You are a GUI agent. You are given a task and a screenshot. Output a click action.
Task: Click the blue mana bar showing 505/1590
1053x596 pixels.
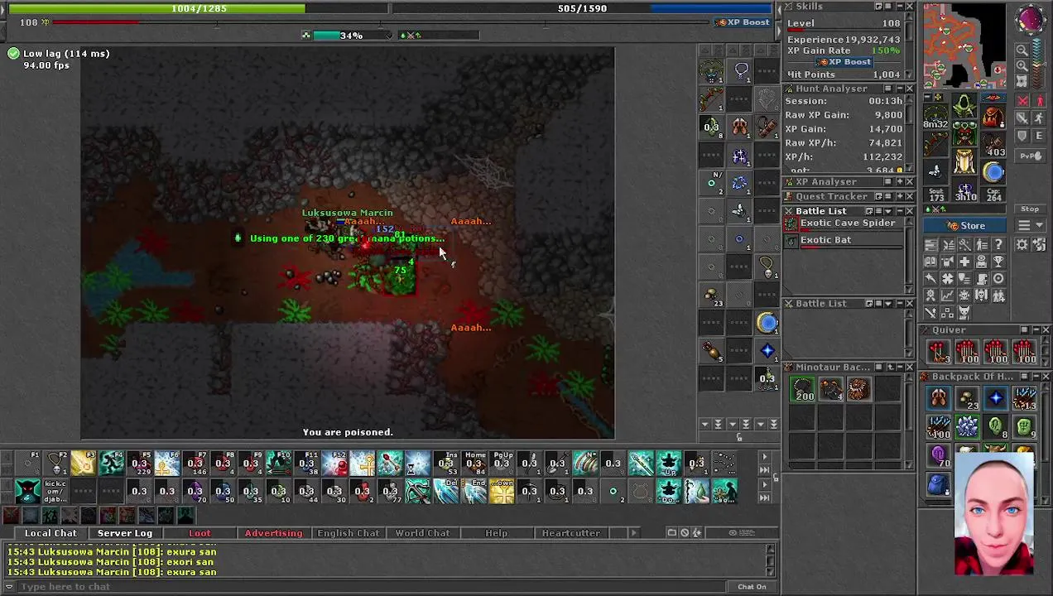pyautogui.click(x=582, y=8)
